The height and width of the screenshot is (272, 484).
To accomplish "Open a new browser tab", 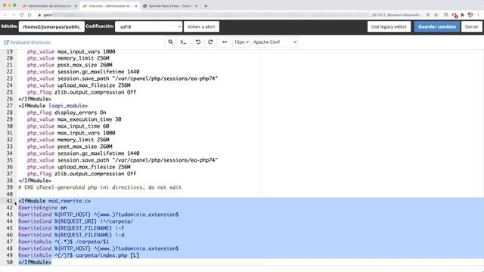I will [x=206, y=6].
